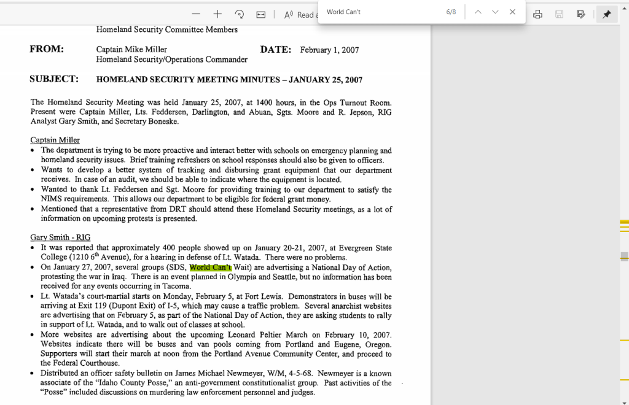
Task: Click the scrollbar down arrow
Action: 624,401
